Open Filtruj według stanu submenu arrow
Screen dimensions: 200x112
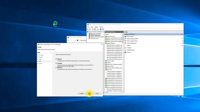[x=182, y=41]
